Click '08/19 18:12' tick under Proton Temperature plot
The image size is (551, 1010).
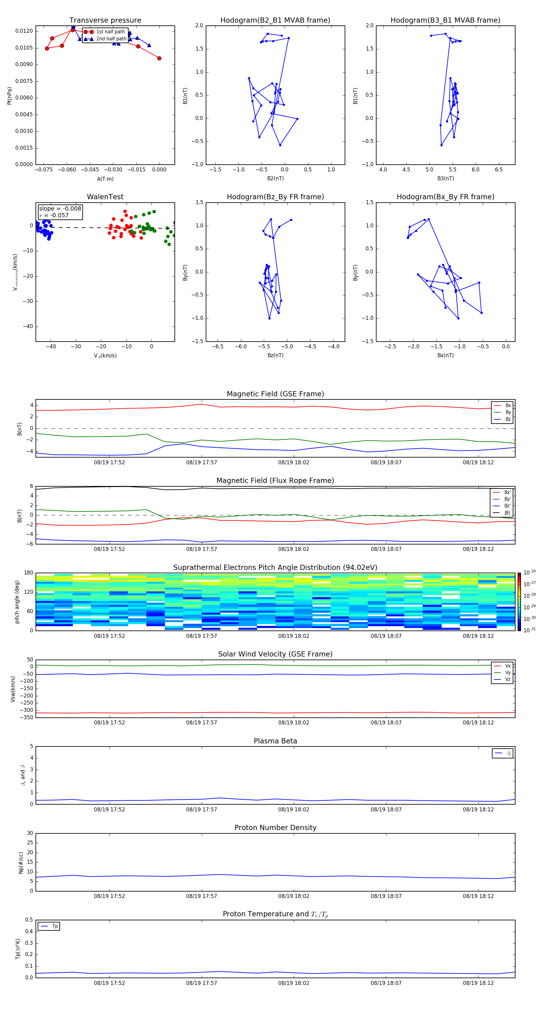click(478, 983)
